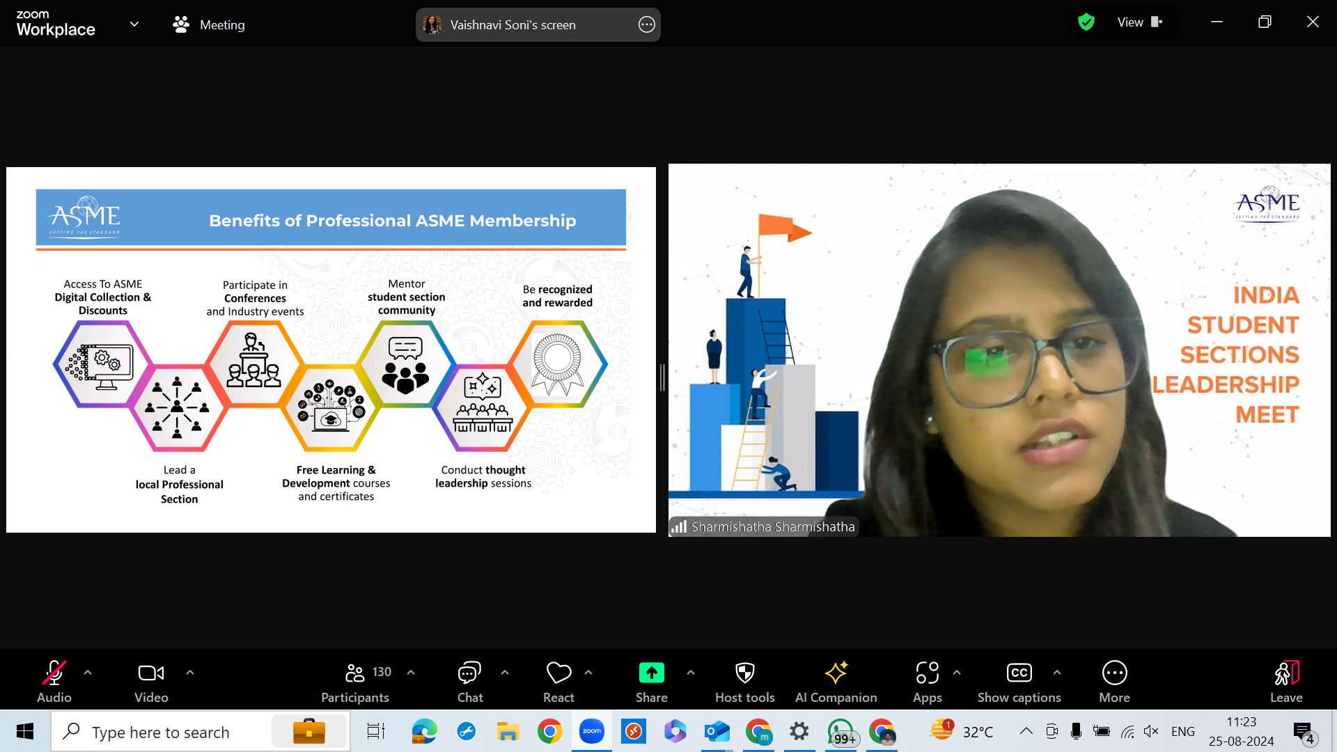Viewport: 1337px width, 752px height.
Task: Open the Windows Start menu
Action: [25, 732]
